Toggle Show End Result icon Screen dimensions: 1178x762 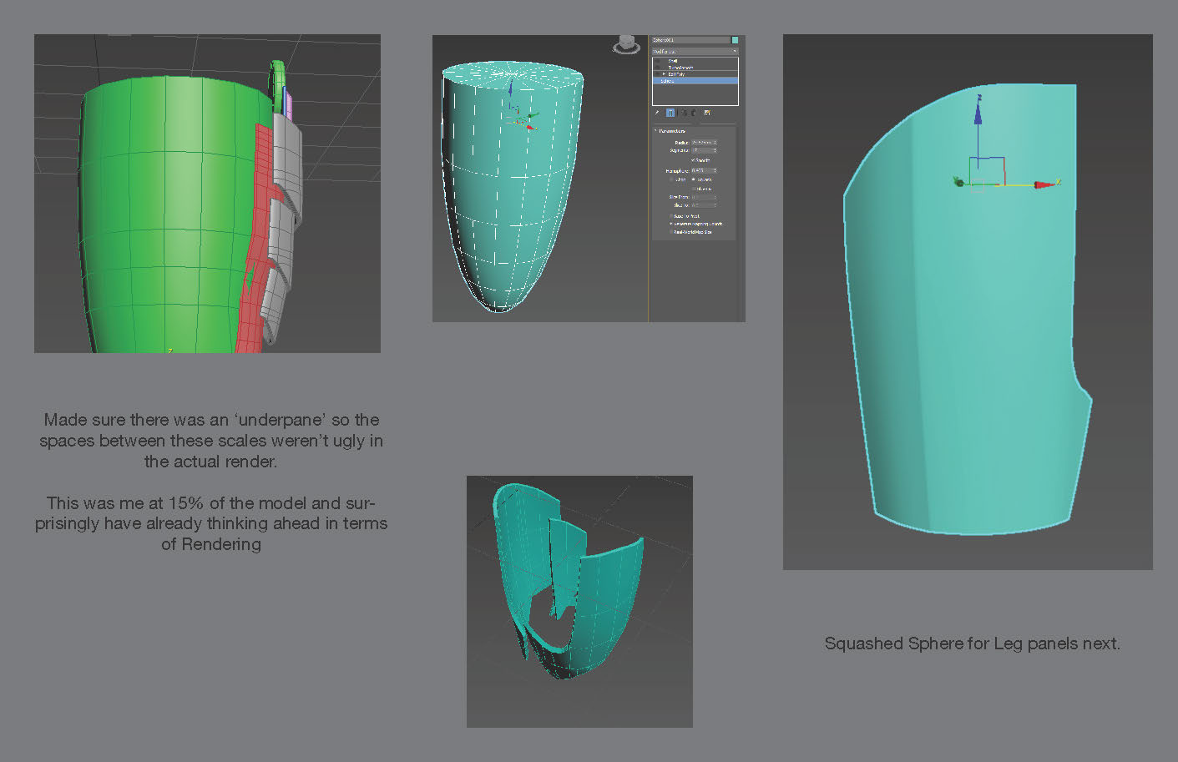(670, 113)
